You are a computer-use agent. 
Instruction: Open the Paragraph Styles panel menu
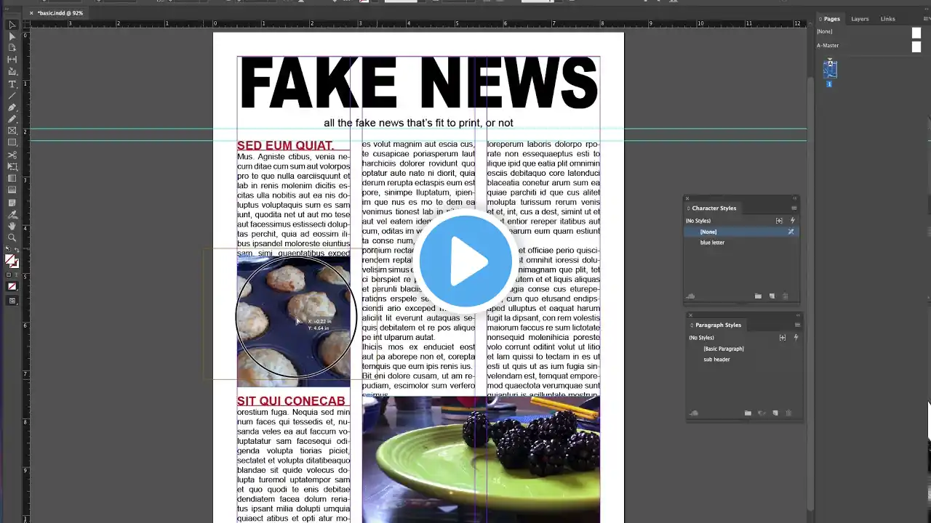797,325
